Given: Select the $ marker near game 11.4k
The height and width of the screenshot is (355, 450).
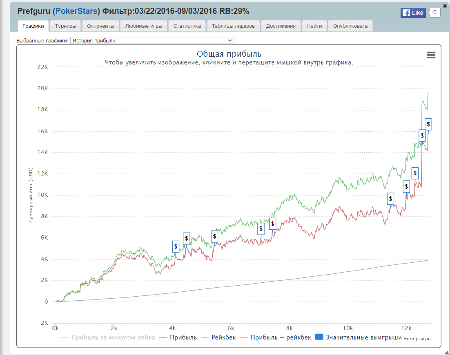Looking at the screenshot, I should [390, 199].
